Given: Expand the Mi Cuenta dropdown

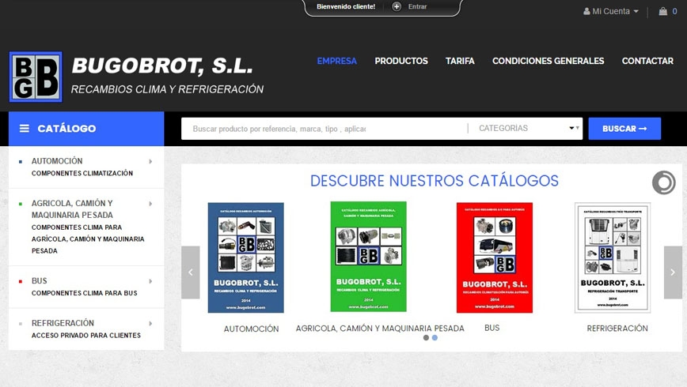Looking at the screenshot, I should (611, 11).
